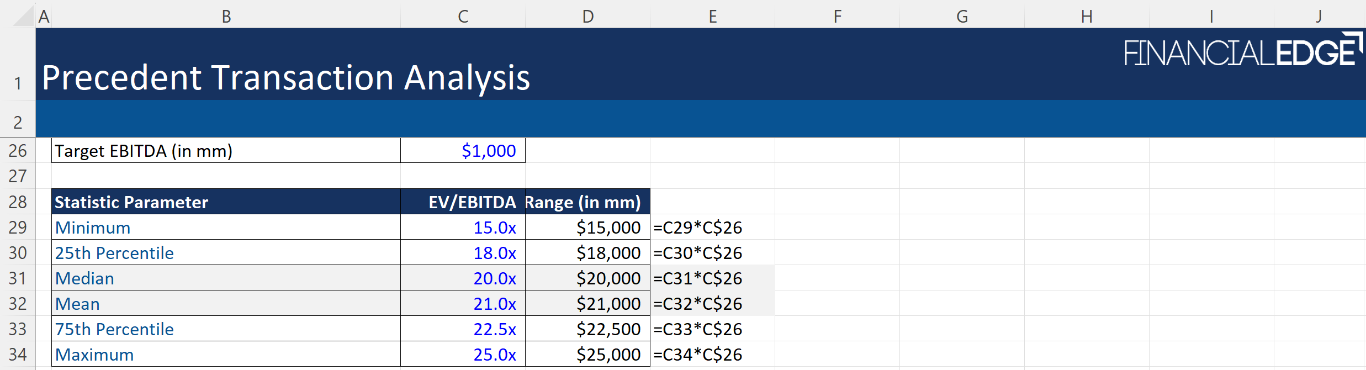Click the Precedent Transaction Analysis title
Viewport: 1366px width, 370px height.
[285, 77]
